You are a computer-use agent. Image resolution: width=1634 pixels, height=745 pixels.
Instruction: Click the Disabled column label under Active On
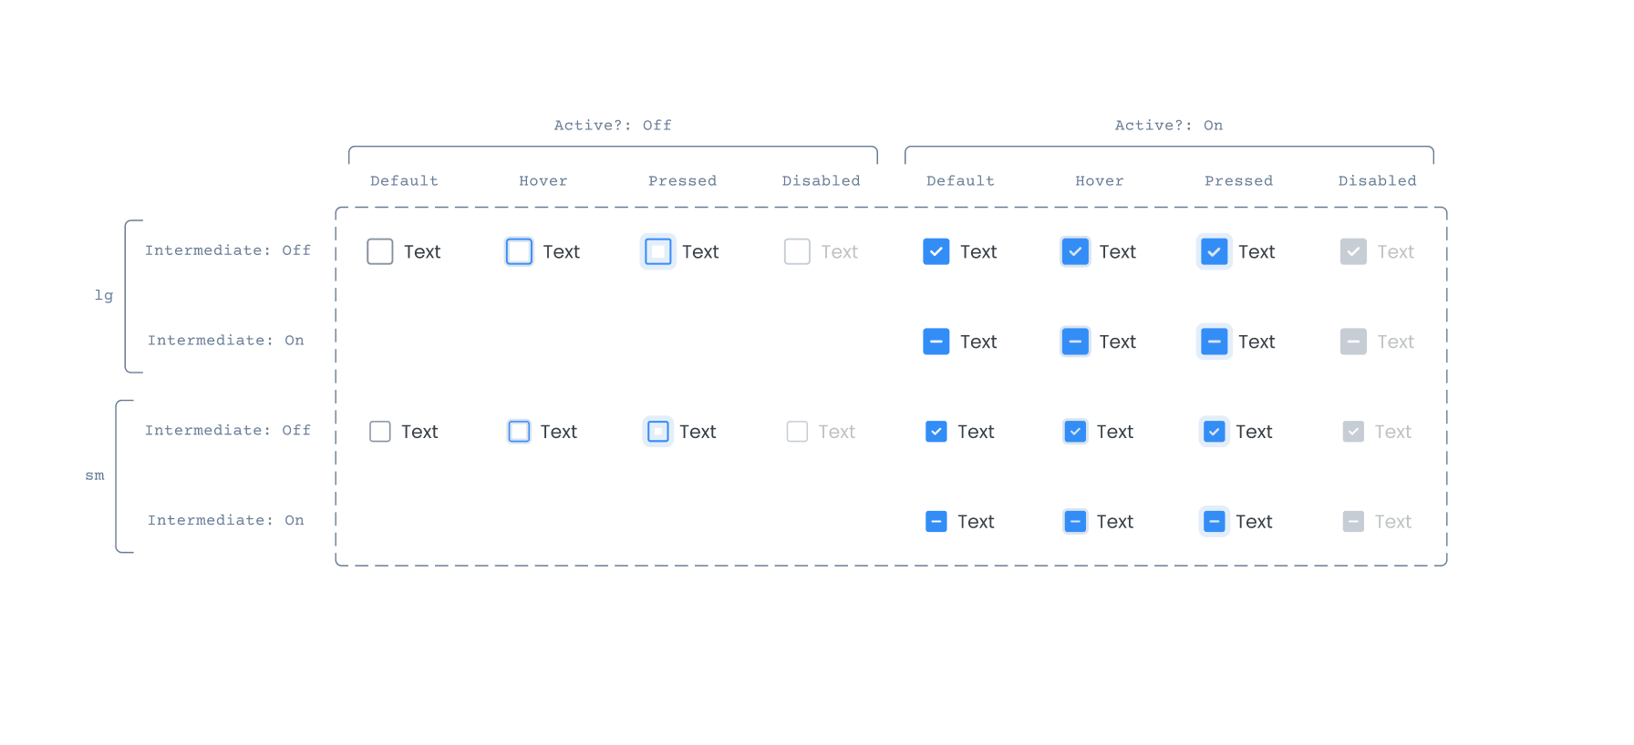coord(1378,180)
